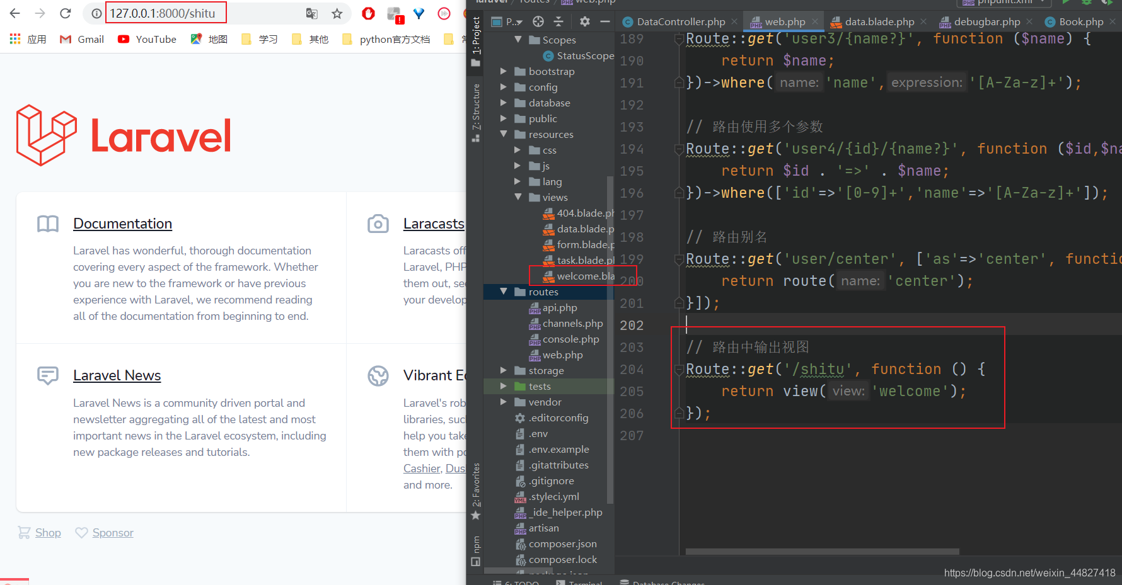Open the Shop link
Screen dimensions: 1122x585
(48, 533)
